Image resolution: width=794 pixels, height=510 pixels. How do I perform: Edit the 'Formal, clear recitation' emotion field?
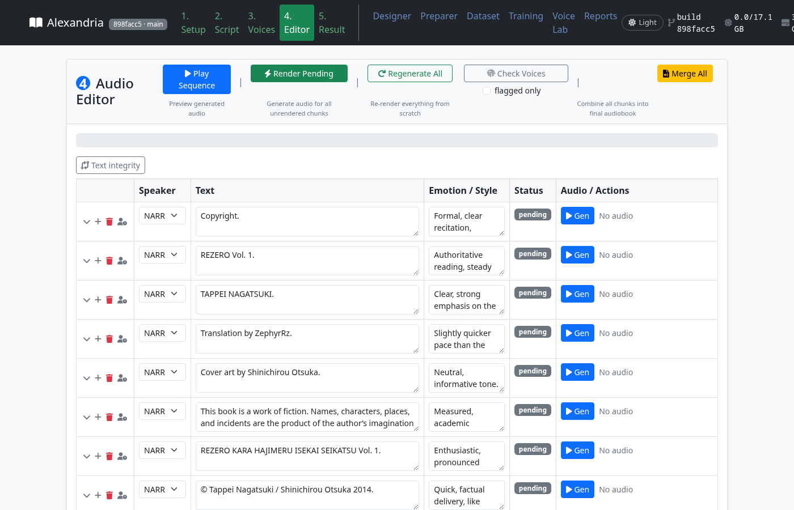pyautogui.click(x=467, y=222)
